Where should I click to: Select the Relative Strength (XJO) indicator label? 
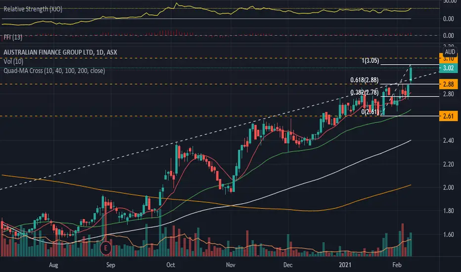click(33, 9)
